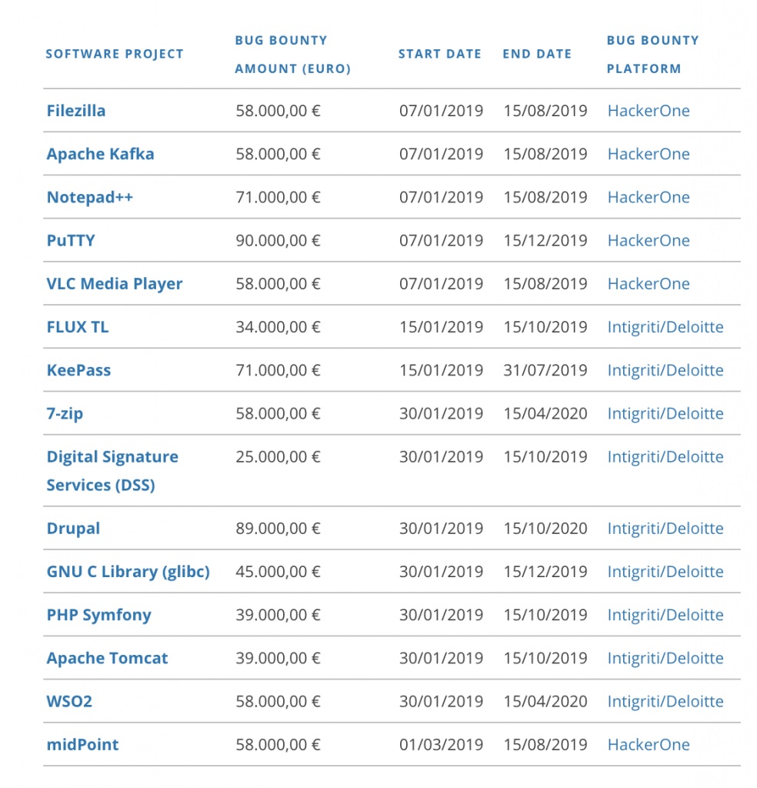Select the PuTTY project link
Image resolution: width=757 pixels, height=788 pixels.
(71, 240)
